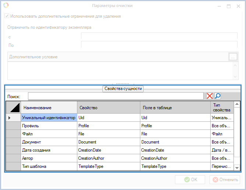Sort by the Наименование column header
The width and height of the screenshot is (246, 190).
(49, 107)
